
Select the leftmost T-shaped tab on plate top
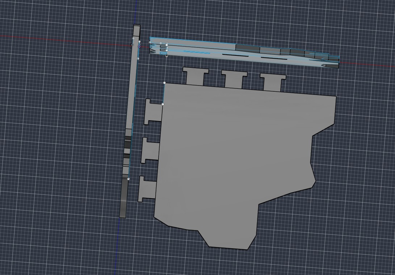click(x=196, y=76)
